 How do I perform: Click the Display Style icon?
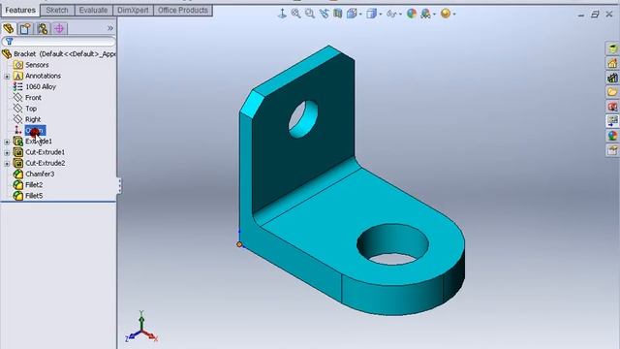pyautogui.click(x=371, y=14)
